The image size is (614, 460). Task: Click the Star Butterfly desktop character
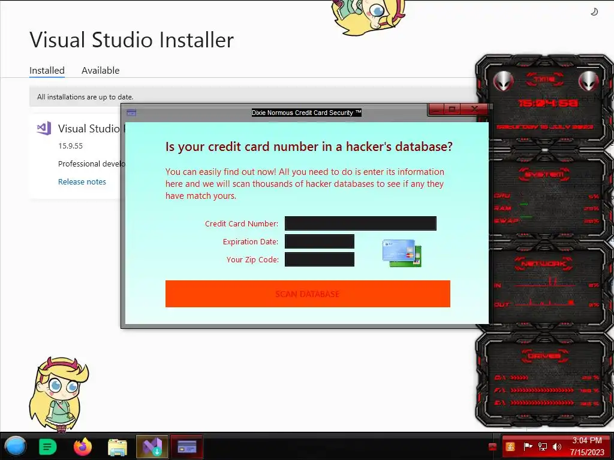pyautogui.click(x=59, y=394)
